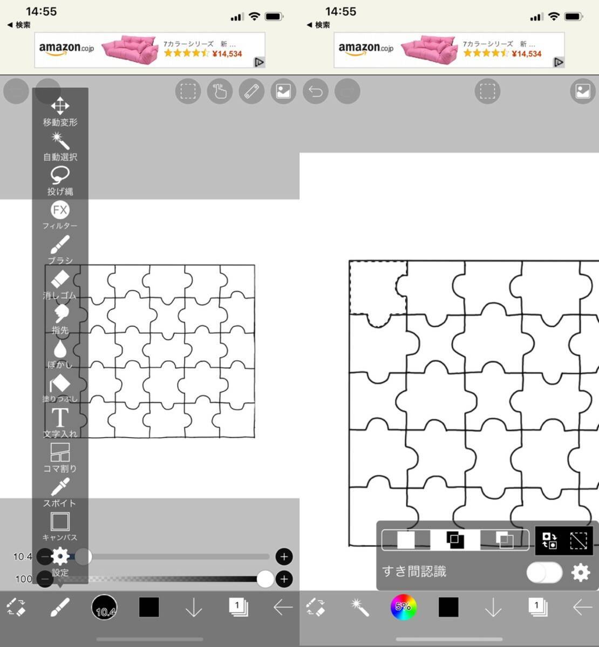Viewport: 599px width, 647px height.
Task: Increase opacity with plus button
Action: (x=284, y=579)
